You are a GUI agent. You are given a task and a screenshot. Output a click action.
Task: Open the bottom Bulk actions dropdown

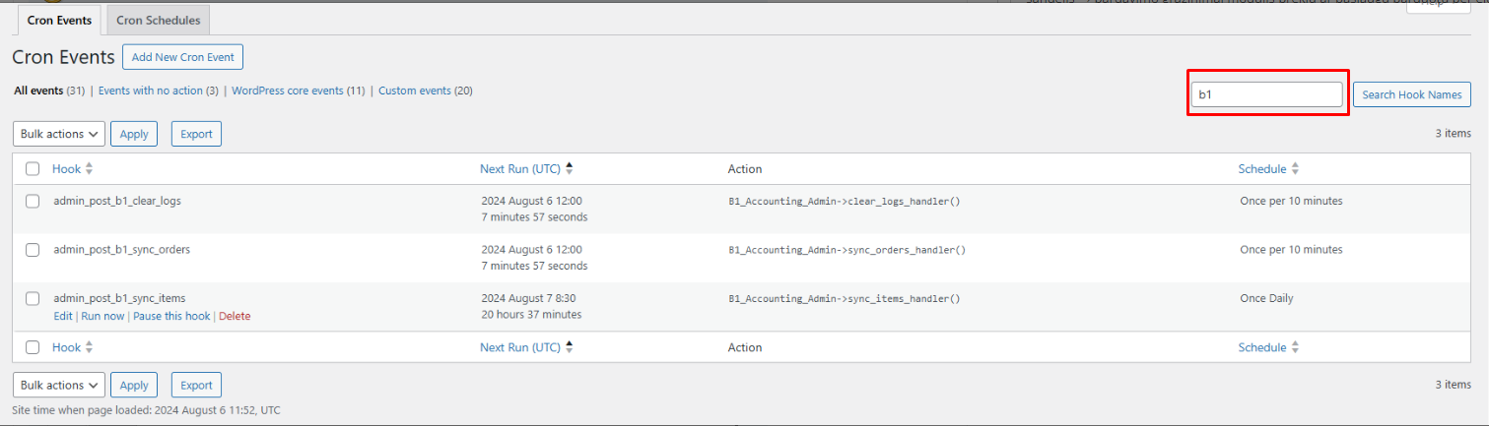pos(59,385)
